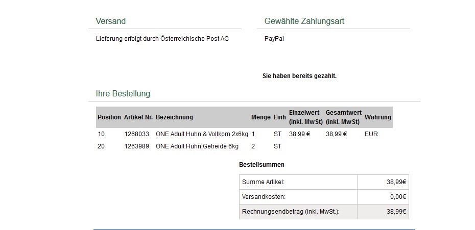This screenshot has width=475, height=230.
Task: Click ONE Adult Huhn,Getreide 6kg item
Action: pos(197,146)
